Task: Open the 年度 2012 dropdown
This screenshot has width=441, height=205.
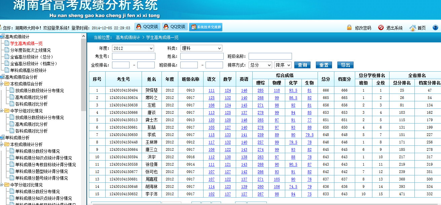Action: point(133,48)
